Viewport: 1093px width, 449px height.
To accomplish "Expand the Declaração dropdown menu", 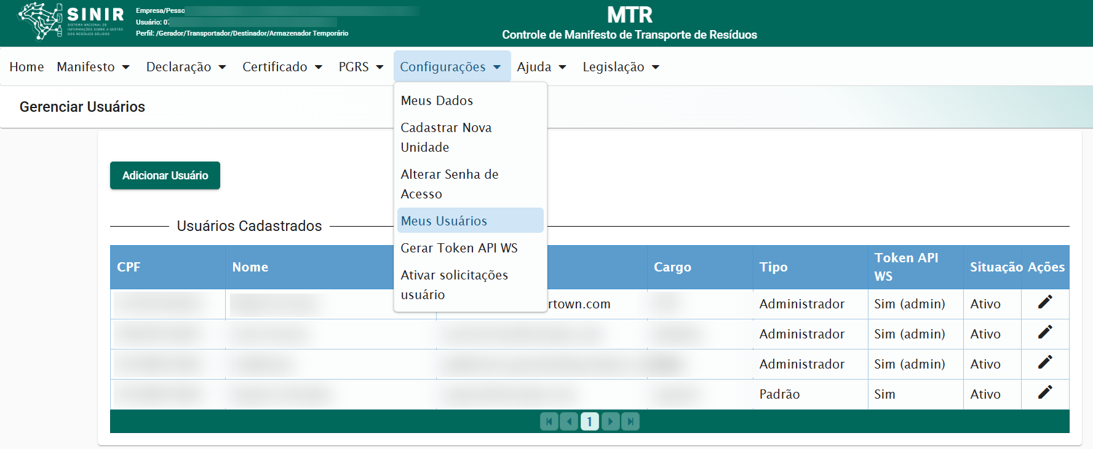I will pyautogui.click(x=186, y=67).
